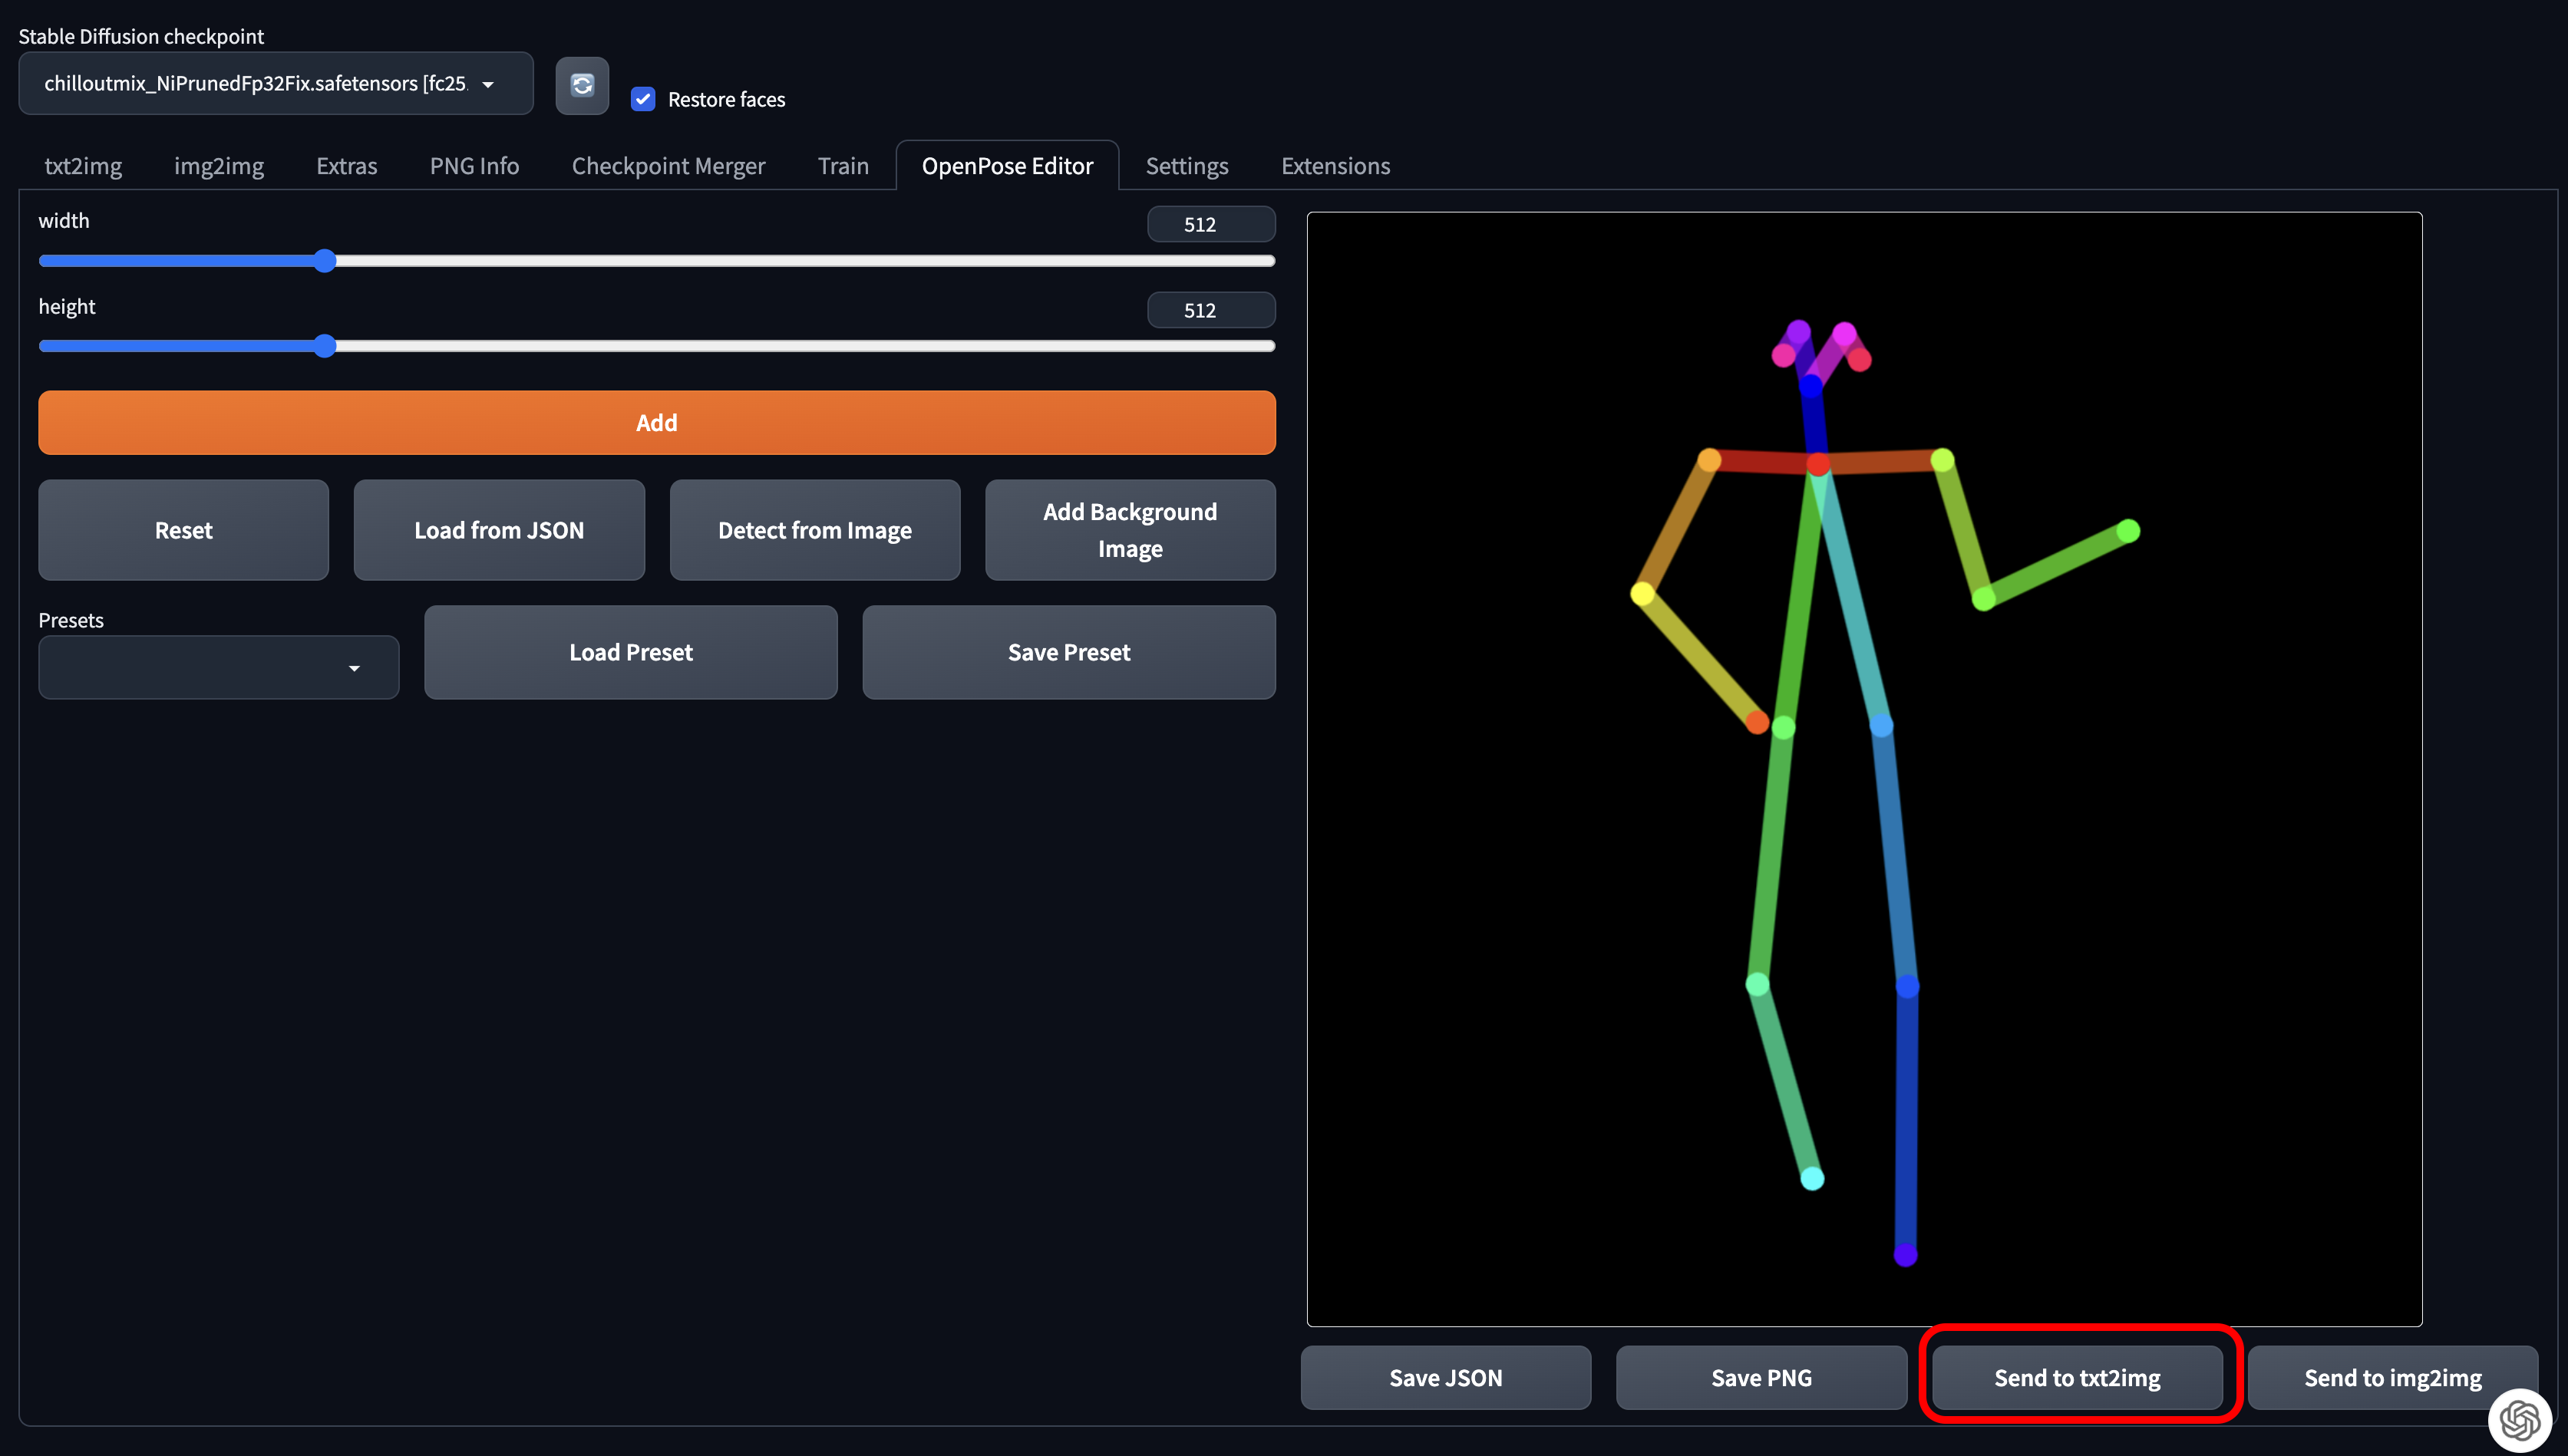
Task: Go to the Settings tab
Action: pyautogui.click(x=1187, y=166)
